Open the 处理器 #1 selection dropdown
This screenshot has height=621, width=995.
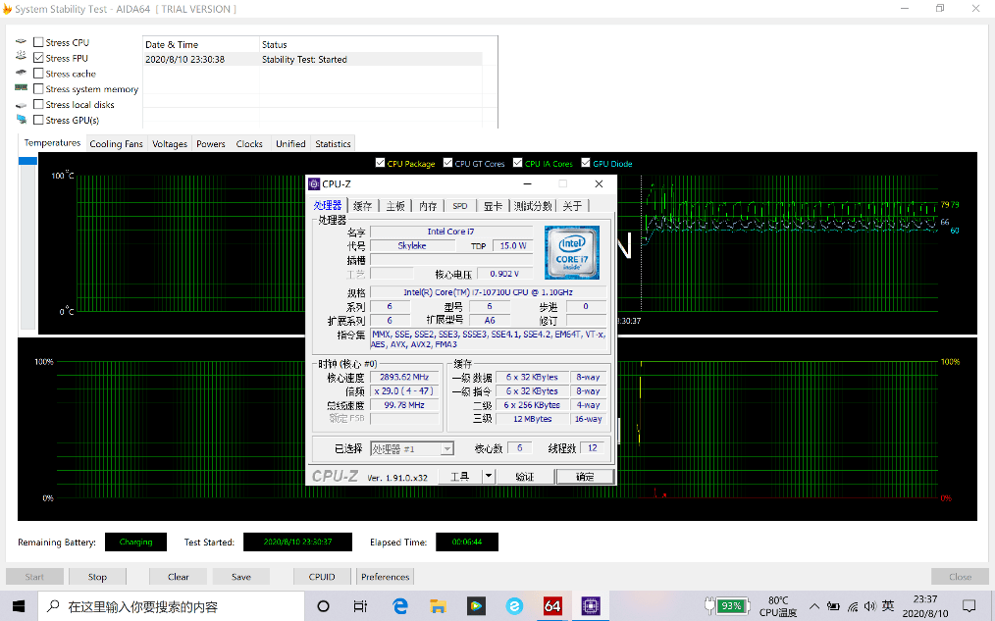(446, 448)
